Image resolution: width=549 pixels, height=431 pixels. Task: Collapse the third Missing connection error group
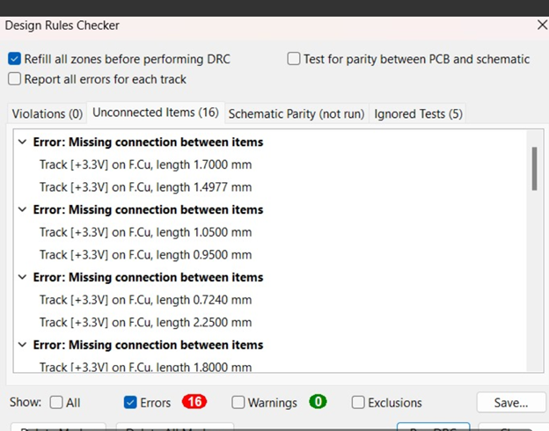(22, 277)
